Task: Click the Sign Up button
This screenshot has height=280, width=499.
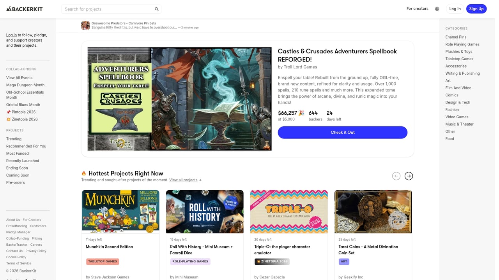Action: pyautogui.click(x=476, y=9)
